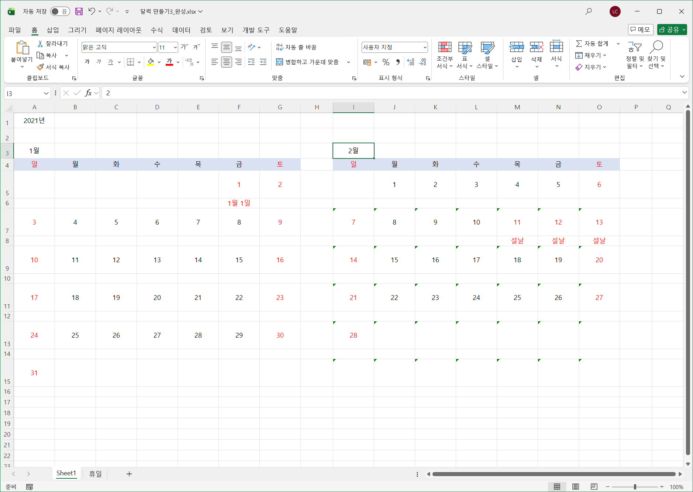This screenshot has height=492, width=693.
Task: Click the Insert cells icon
Action: pos(517,47)
